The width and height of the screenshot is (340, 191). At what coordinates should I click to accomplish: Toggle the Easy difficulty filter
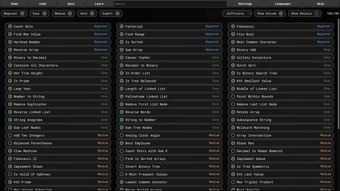pyautogui.click(x=39, y=13)
